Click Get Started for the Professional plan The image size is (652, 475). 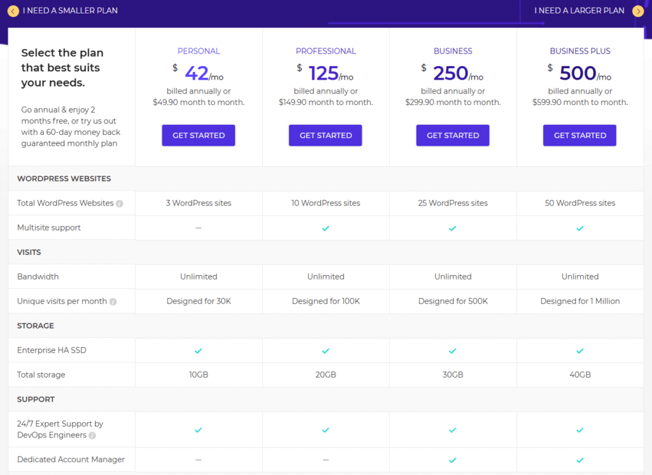pyautogui.click(x=325, y=135)
